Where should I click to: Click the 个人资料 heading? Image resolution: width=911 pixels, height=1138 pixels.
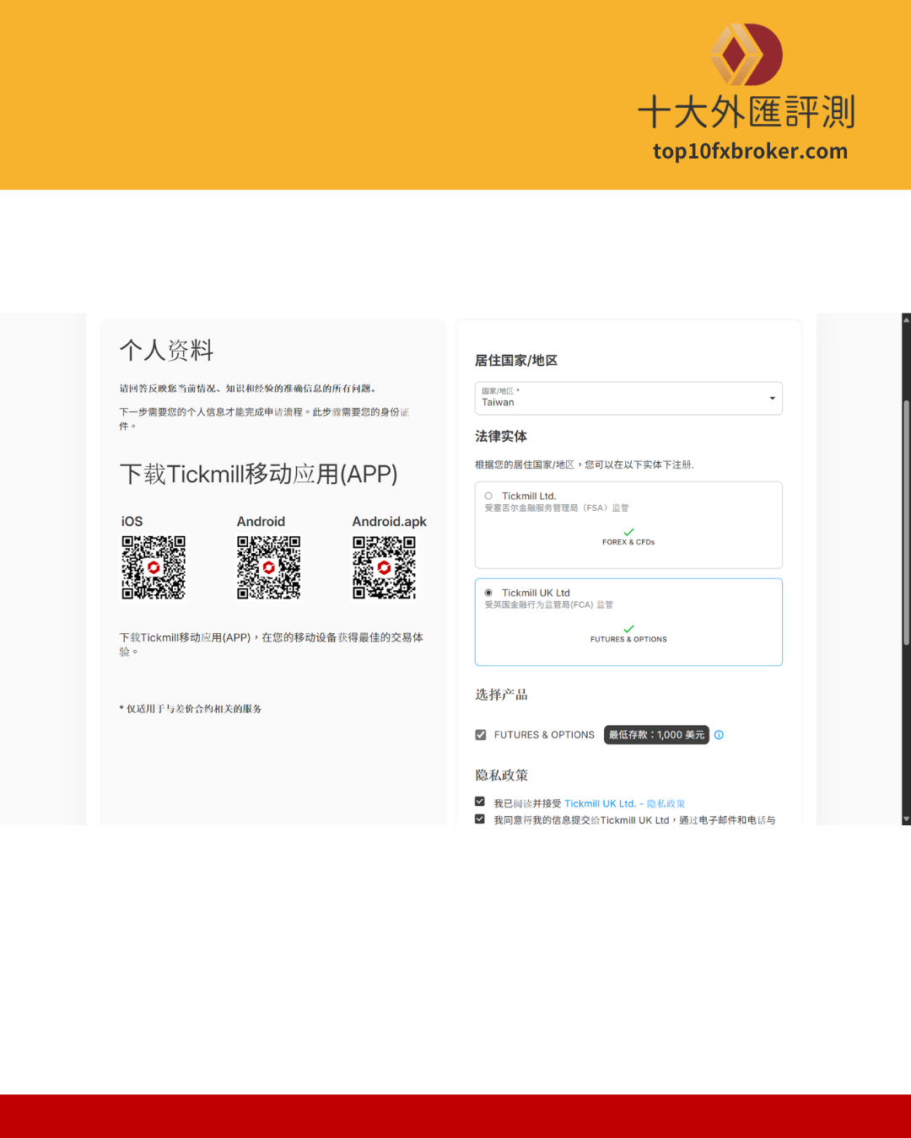click(167, 350)
